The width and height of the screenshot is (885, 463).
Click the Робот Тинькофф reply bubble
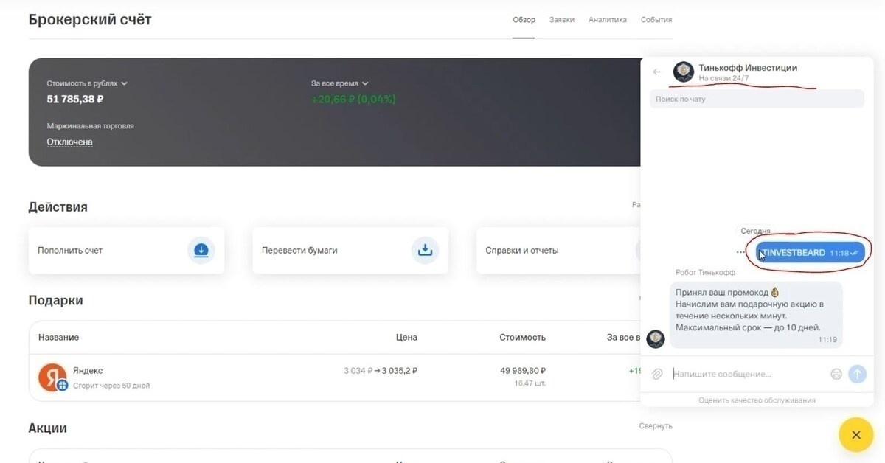756,314
